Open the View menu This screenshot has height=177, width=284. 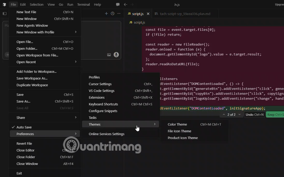coord(51,5)
